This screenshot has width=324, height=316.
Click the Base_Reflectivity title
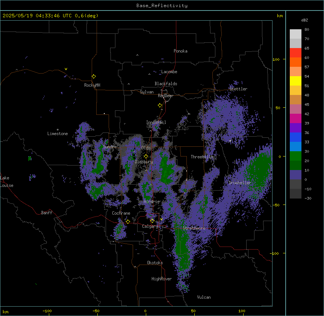click(162, 6)
